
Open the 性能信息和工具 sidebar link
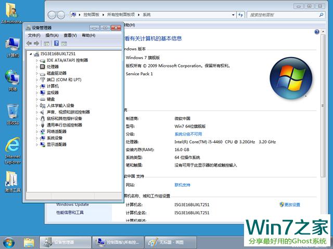(x=70, y=212)
